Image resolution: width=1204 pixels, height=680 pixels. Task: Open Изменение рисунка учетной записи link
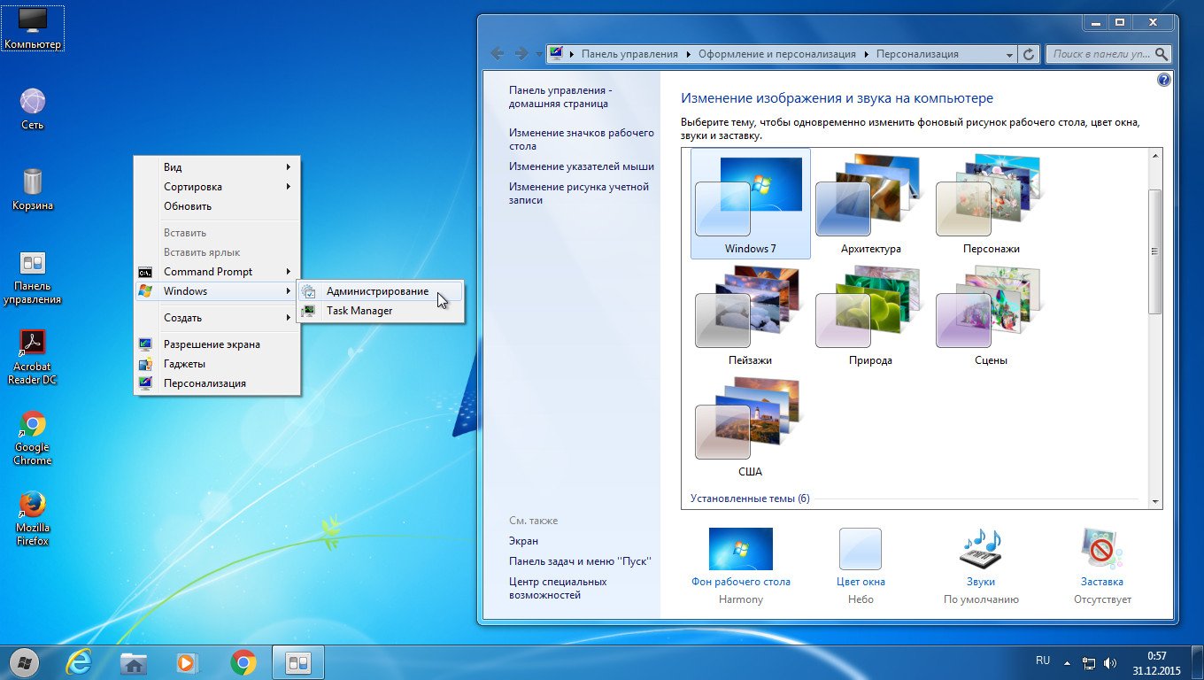tap(579, 193)
